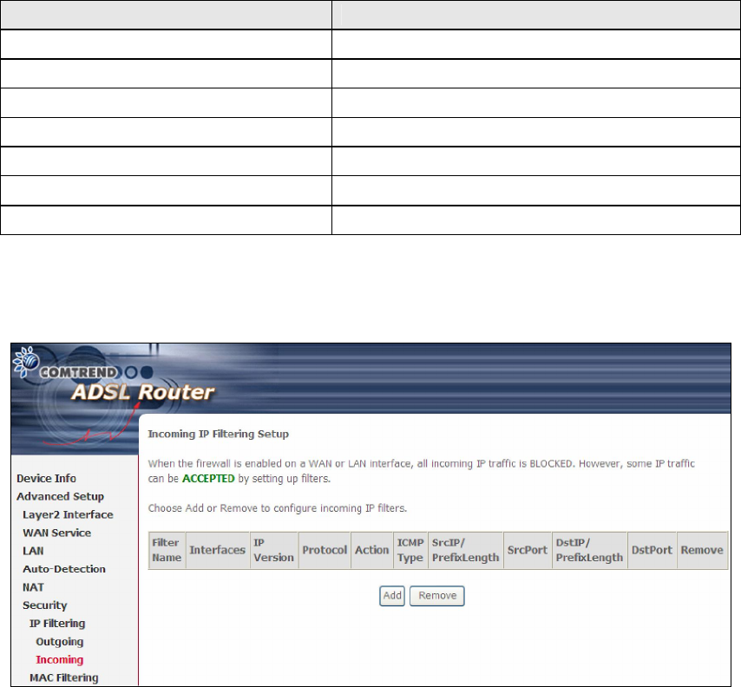Open Device Info in the sidebar
This screenshot has width=741, height=687.
click(46, 478)
